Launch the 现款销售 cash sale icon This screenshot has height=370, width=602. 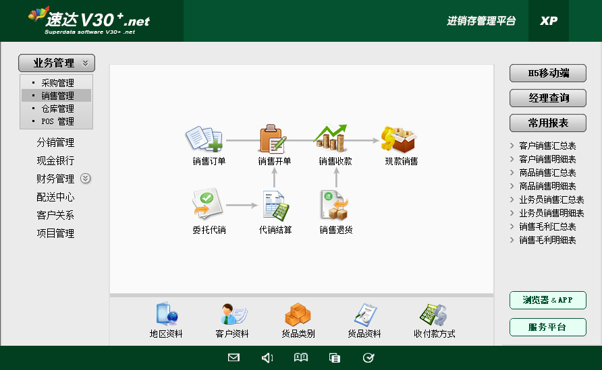pos(399,140)
